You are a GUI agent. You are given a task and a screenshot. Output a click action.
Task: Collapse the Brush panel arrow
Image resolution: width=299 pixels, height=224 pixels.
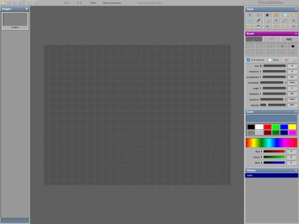pos(296,34)
